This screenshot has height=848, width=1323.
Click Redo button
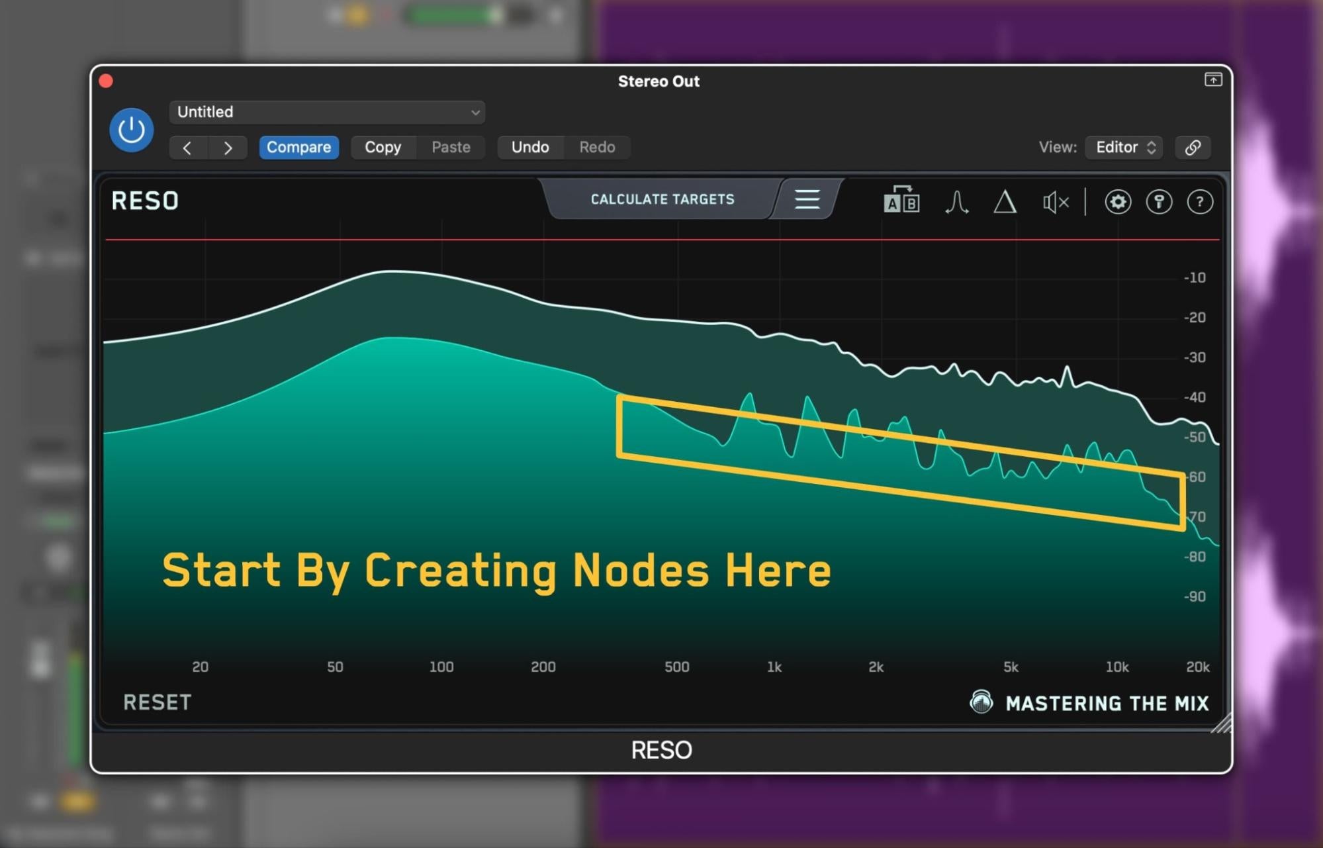(597, 147)
